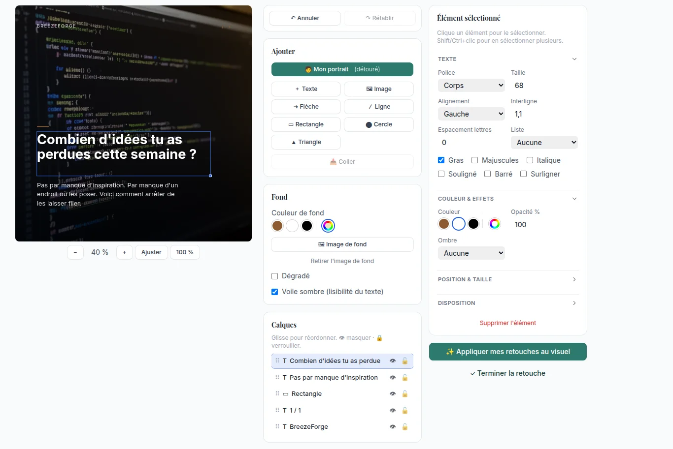Lock the BreezeForge layer

pyautogui.click(x=405, y=427)
